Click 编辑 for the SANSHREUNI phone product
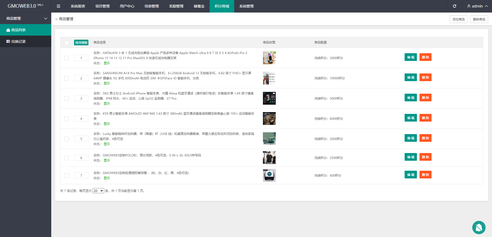492x237 pixels. pyautogui.click(x=411, y=78)
